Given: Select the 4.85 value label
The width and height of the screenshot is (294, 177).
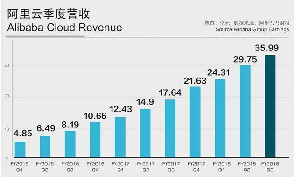Looking at the screenshot, I should 23,134.
